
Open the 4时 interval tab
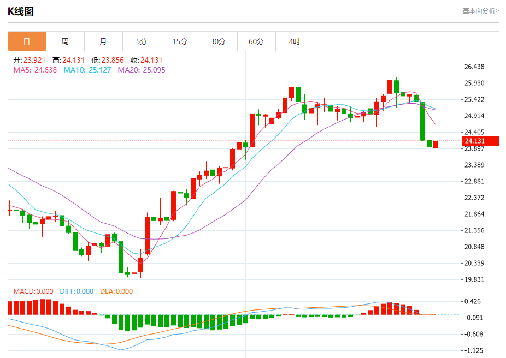click(x=295, y=41)
